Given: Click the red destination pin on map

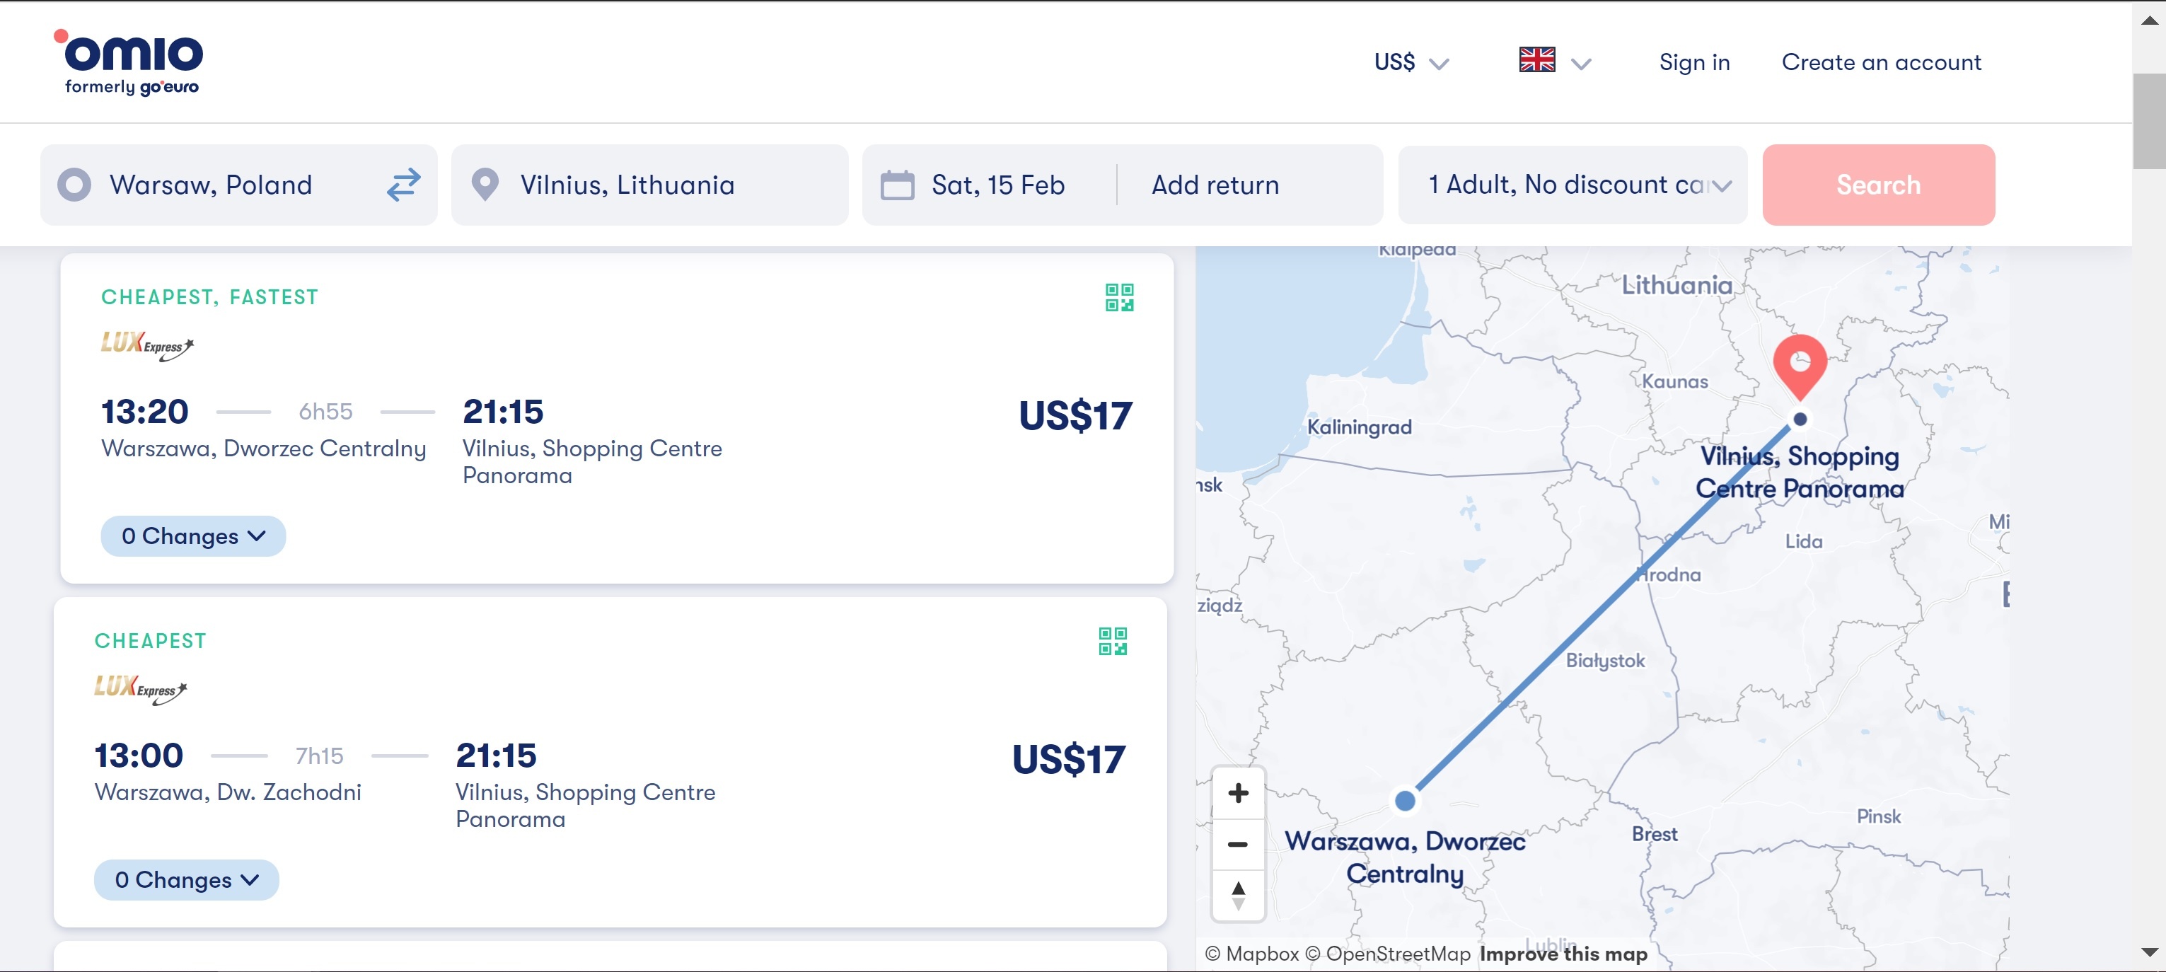Looking at the screenshot, I should pos(1799,364).
